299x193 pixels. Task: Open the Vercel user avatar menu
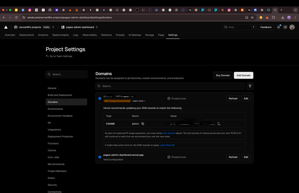click(x=292, y=27)
